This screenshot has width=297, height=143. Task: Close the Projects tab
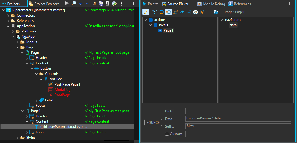coord(24,4)
